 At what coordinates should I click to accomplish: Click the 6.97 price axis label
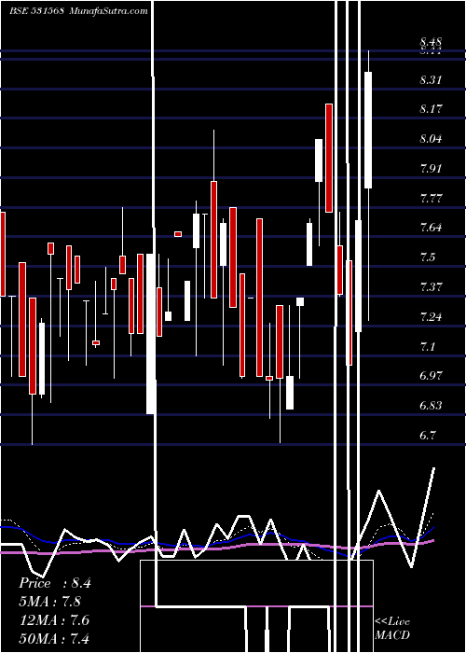tap(431, 376)
